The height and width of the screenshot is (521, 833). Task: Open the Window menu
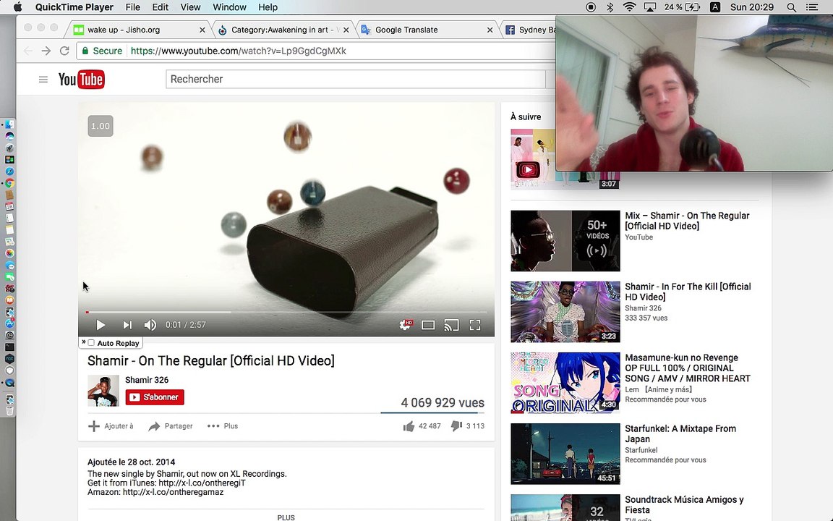click(229, 7)
